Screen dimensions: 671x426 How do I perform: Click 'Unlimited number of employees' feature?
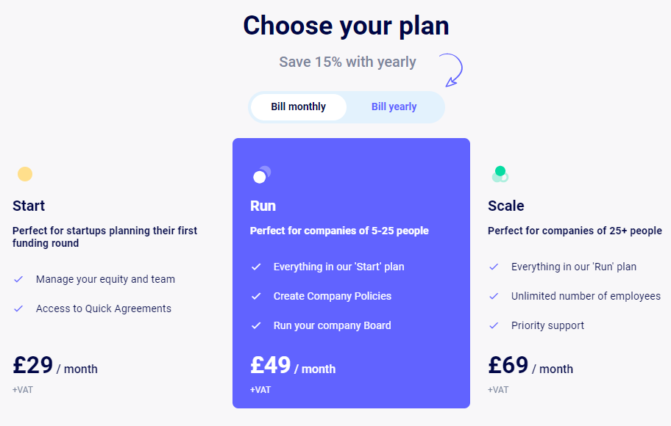coord(586,296)
